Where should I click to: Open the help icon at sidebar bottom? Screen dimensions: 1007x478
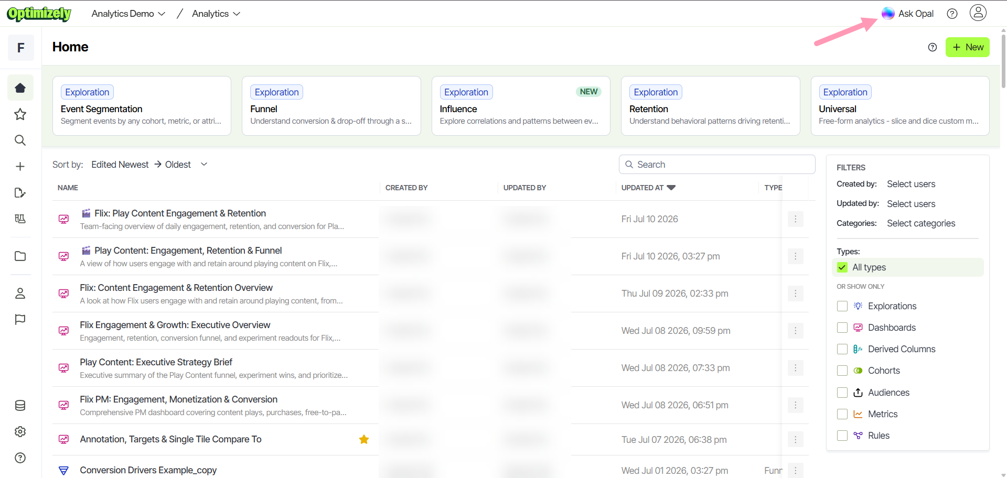point(20,458)
